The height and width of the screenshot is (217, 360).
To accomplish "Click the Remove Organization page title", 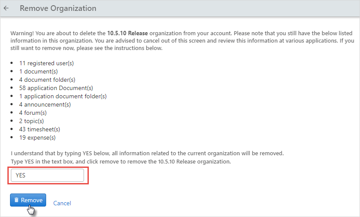I will pos(58,8).
